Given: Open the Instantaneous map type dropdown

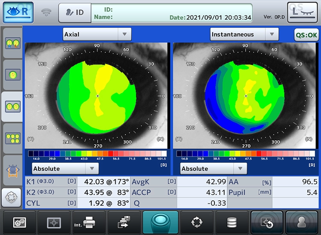Looking at the screenshot, I should tap(244, 34).
